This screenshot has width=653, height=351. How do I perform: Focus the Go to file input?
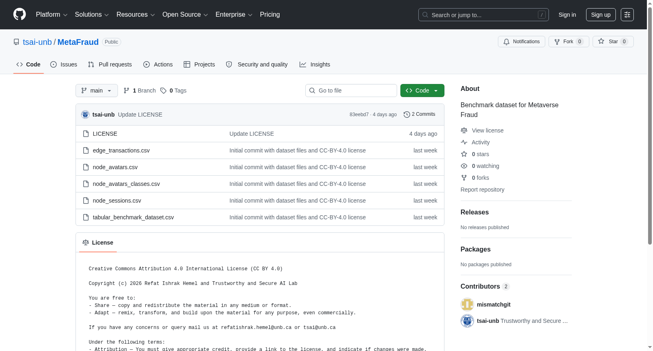point(351,91)
